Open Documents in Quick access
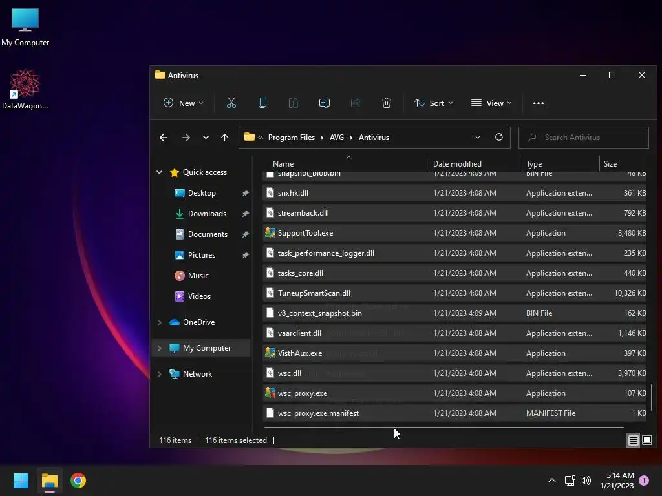 coord(208,234)
